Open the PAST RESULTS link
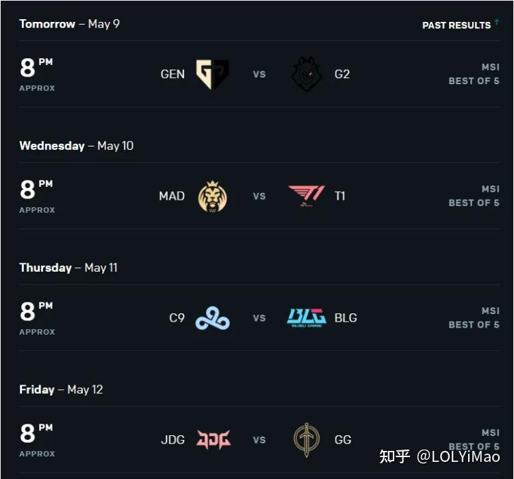Viewport: 514px width, 479px height. tap(457, 25)
